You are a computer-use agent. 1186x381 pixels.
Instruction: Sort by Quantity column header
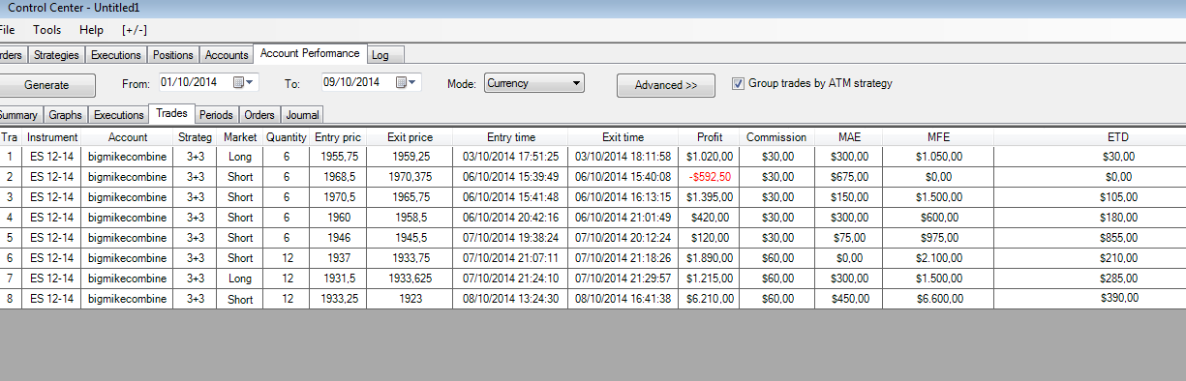click(286, 137)
